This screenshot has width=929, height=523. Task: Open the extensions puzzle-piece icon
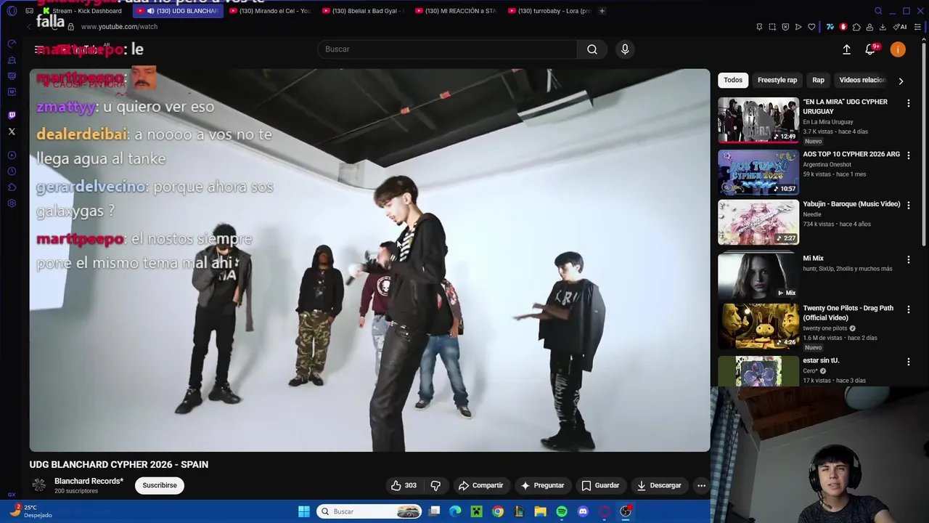(856, 27)
